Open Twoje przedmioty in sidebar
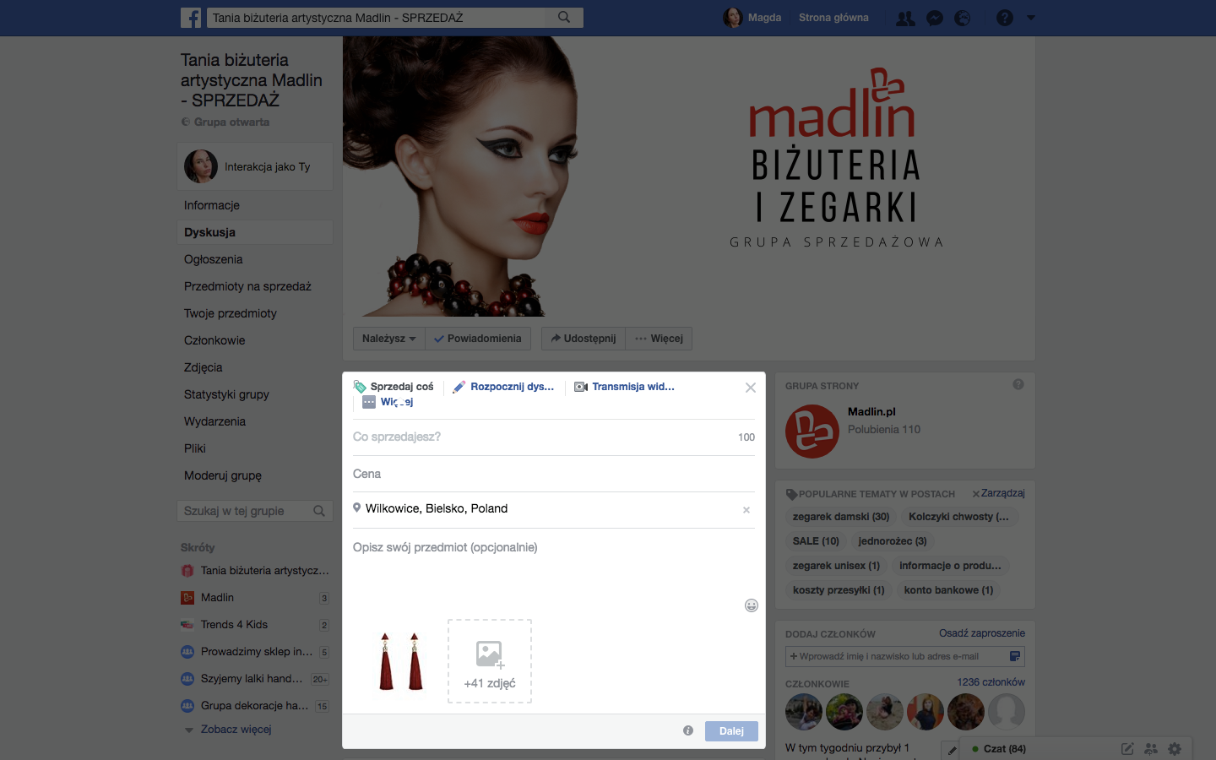The height and width of the screenshot is (760, 1216). click(x=231, y=313)
